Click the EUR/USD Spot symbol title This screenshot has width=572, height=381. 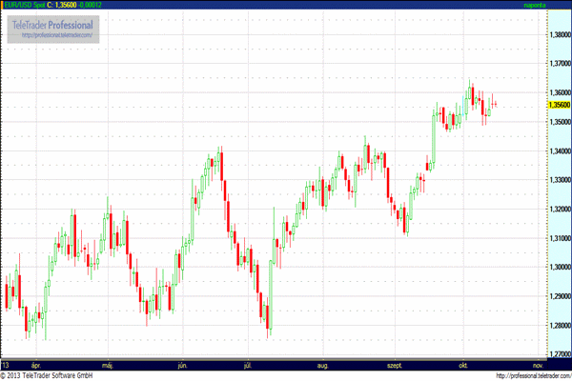[25, 5]
